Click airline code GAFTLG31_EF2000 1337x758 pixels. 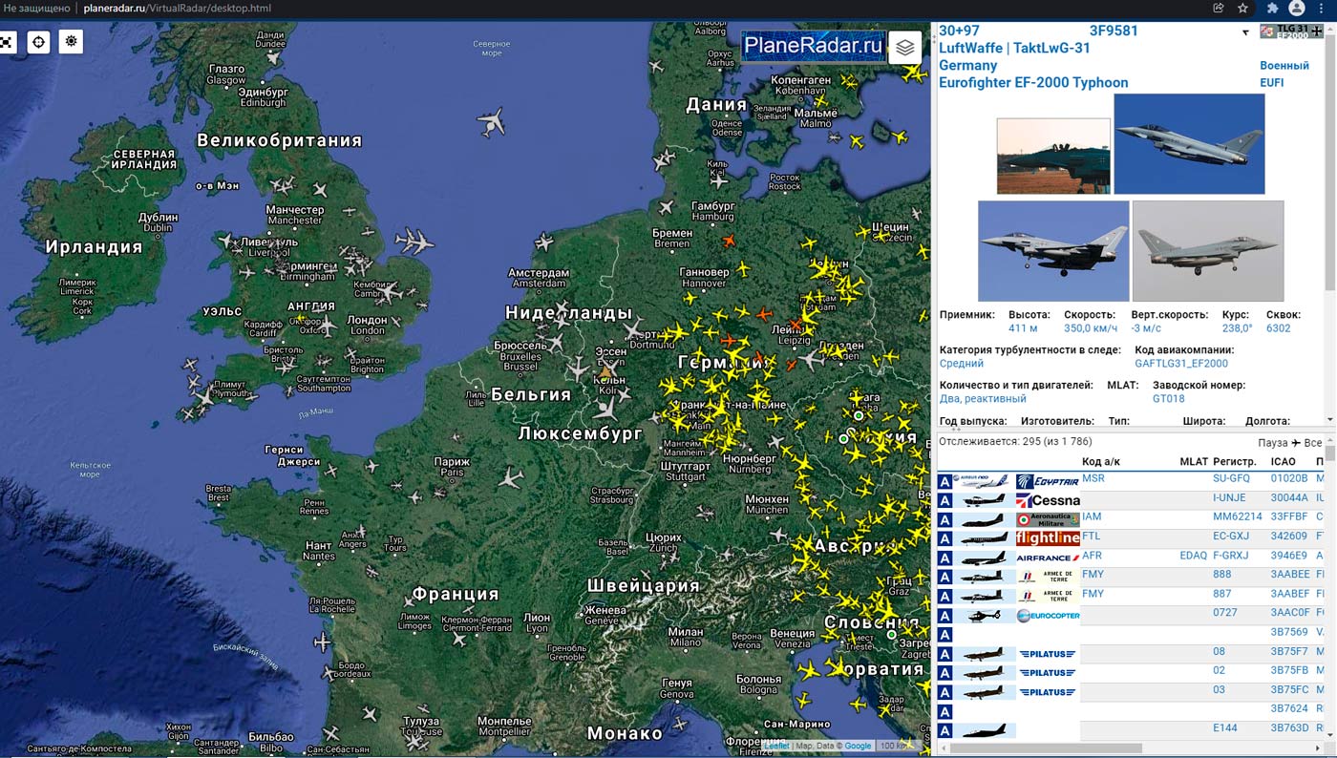[x=1181, y=364]
